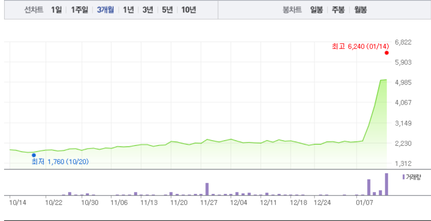Screen dimensions: 431x221
Task: Click the 12/11 date axis label
Action: (268, 203)
